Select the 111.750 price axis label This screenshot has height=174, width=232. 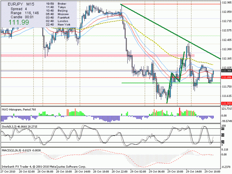[x=227, y=87]
